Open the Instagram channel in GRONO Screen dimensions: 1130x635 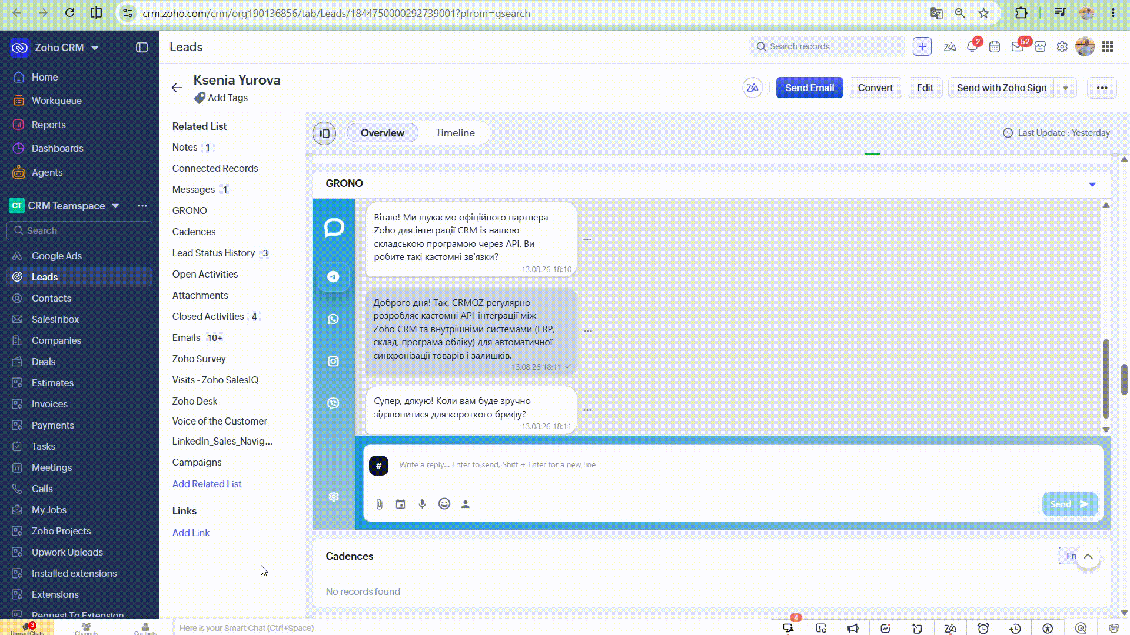click(333, 361)
